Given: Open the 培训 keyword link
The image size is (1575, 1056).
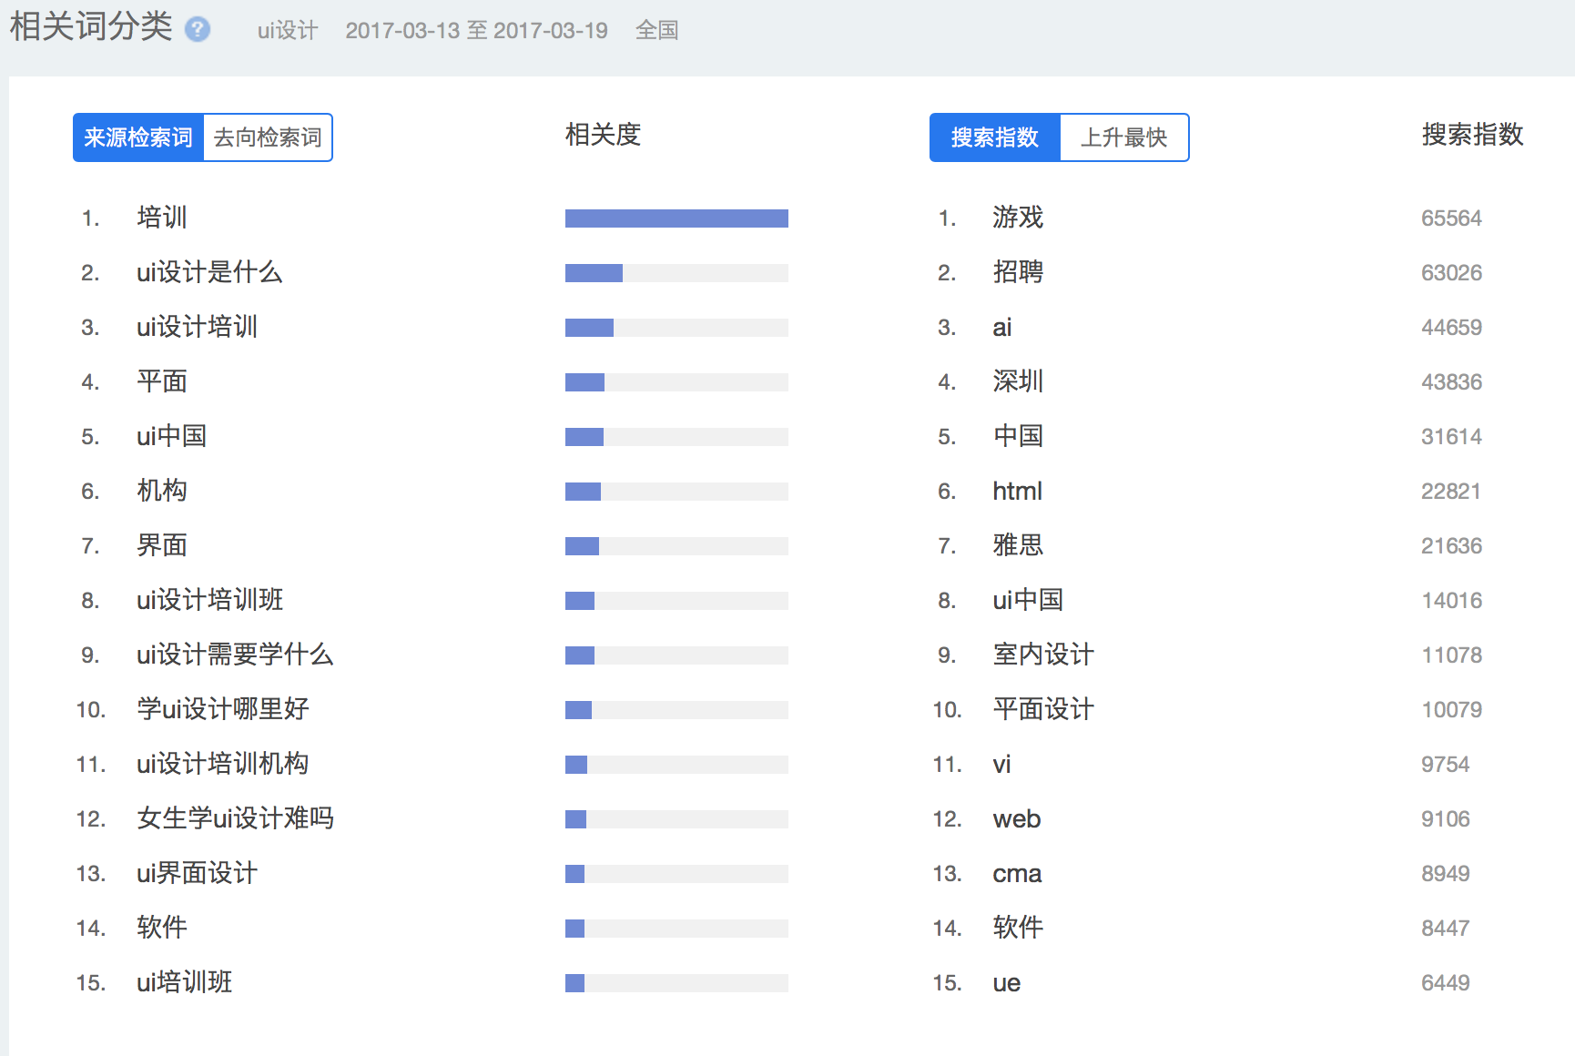Looking at the screenshot, I should point(162,218).
